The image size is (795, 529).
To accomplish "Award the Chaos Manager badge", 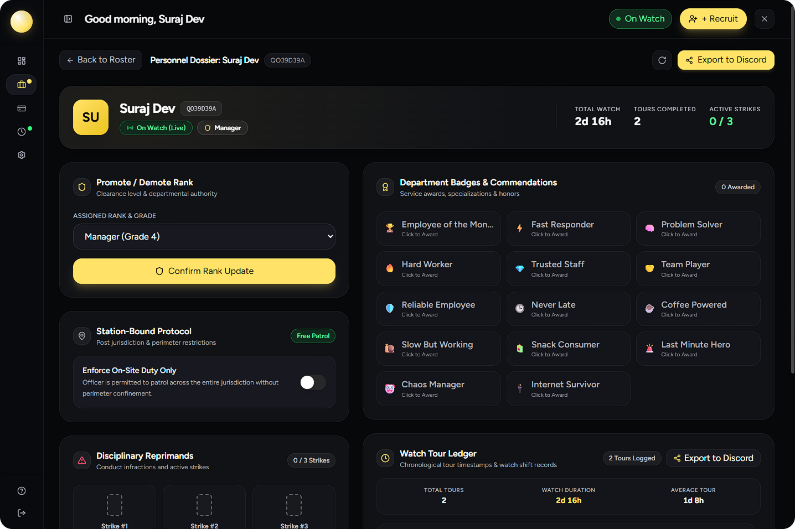I will pos(438,388).
